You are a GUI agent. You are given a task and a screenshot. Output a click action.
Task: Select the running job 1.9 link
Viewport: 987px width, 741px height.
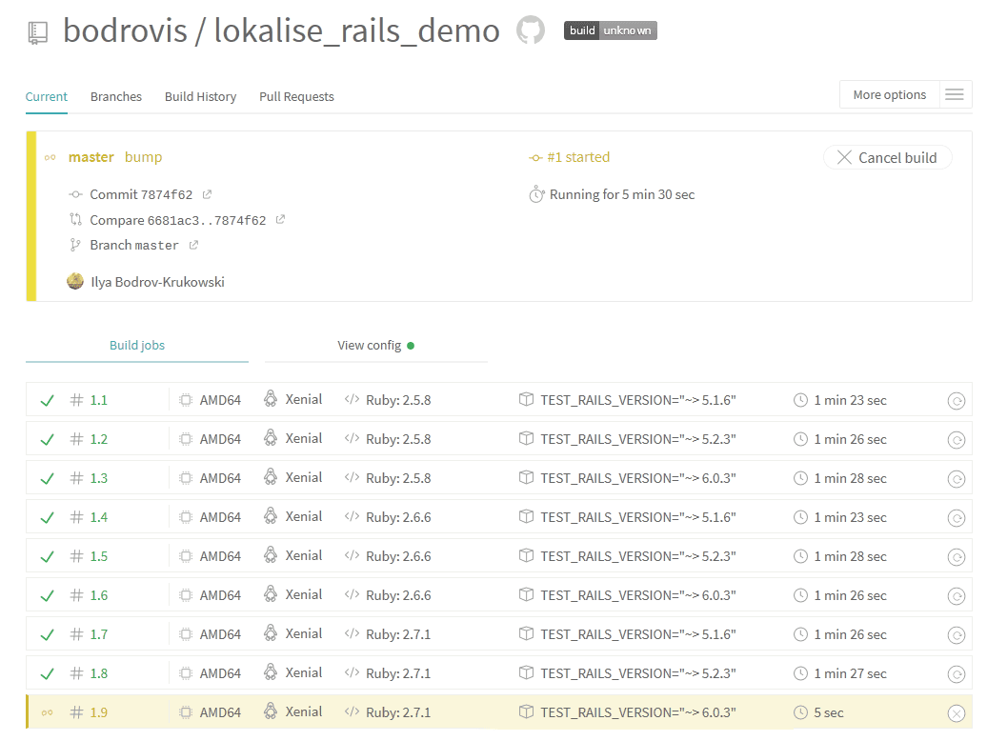[99, 712]
